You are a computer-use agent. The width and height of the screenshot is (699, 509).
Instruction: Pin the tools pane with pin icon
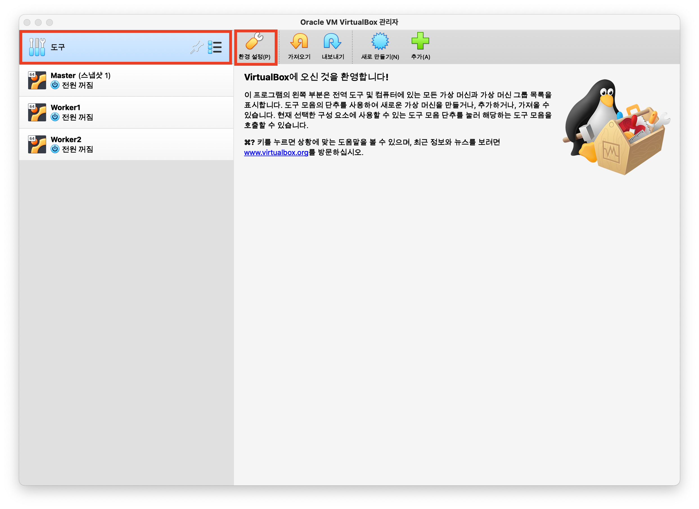[197, 47]
